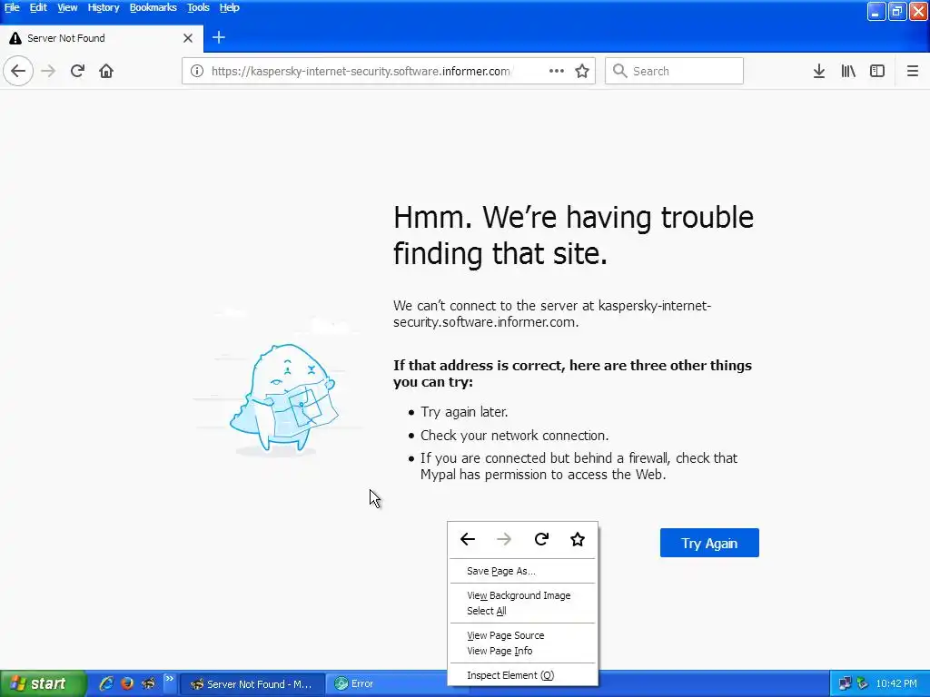Screen dimensions: 930x697
Task: Expand quick launch overflow chevron
Action: (169, 679)
